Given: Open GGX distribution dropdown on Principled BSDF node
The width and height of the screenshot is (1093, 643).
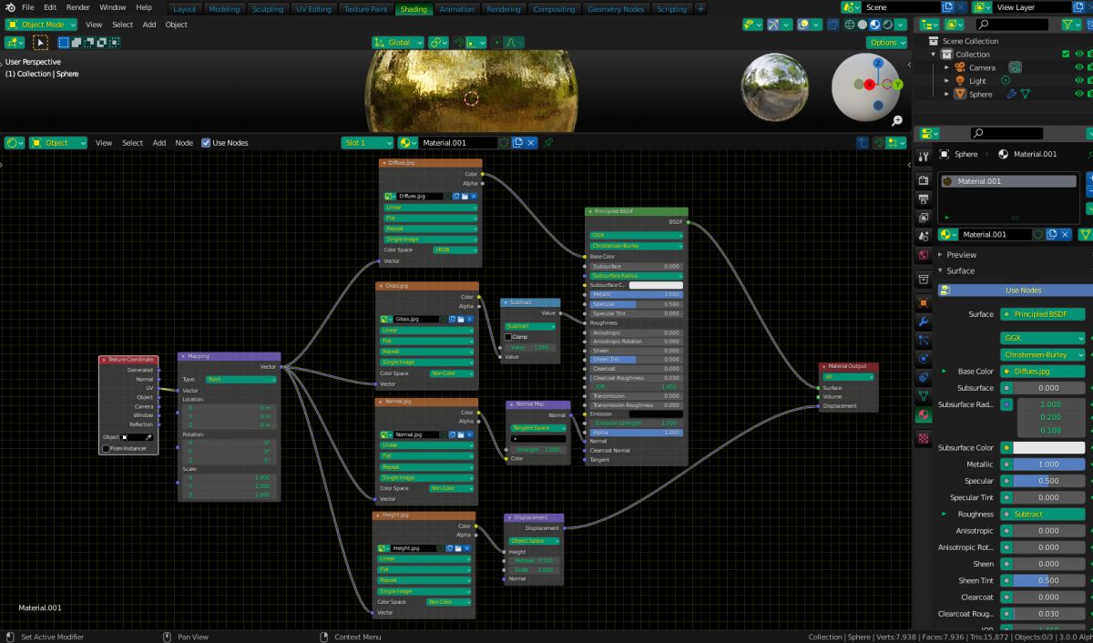Looking at the screenshot, I should [637, 235].
